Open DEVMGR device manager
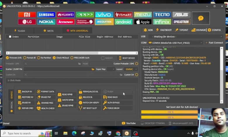 pos(198,30)
